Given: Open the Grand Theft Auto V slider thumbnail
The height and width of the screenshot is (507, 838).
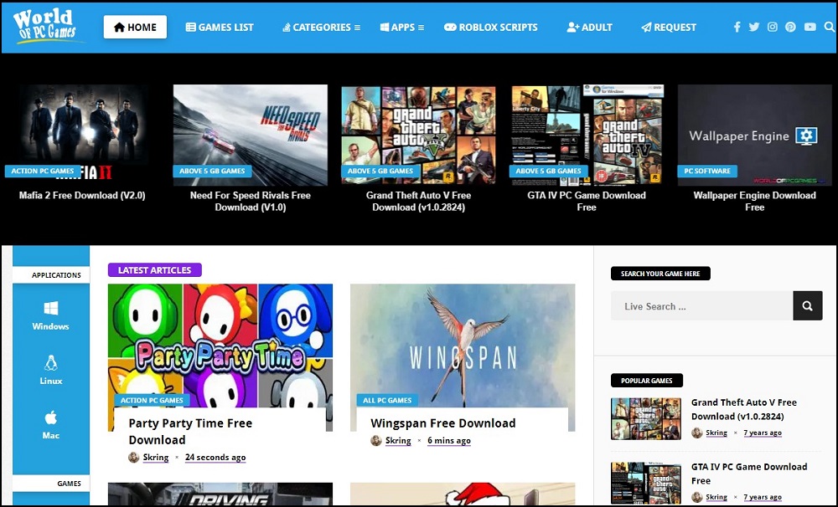Looking at the screenshot, I should pyautogui.click(x=418, y=135).
